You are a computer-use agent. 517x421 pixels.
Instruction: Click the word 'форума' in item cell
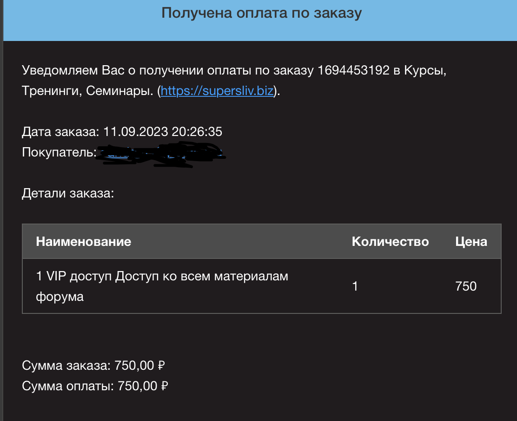(60, 297)
